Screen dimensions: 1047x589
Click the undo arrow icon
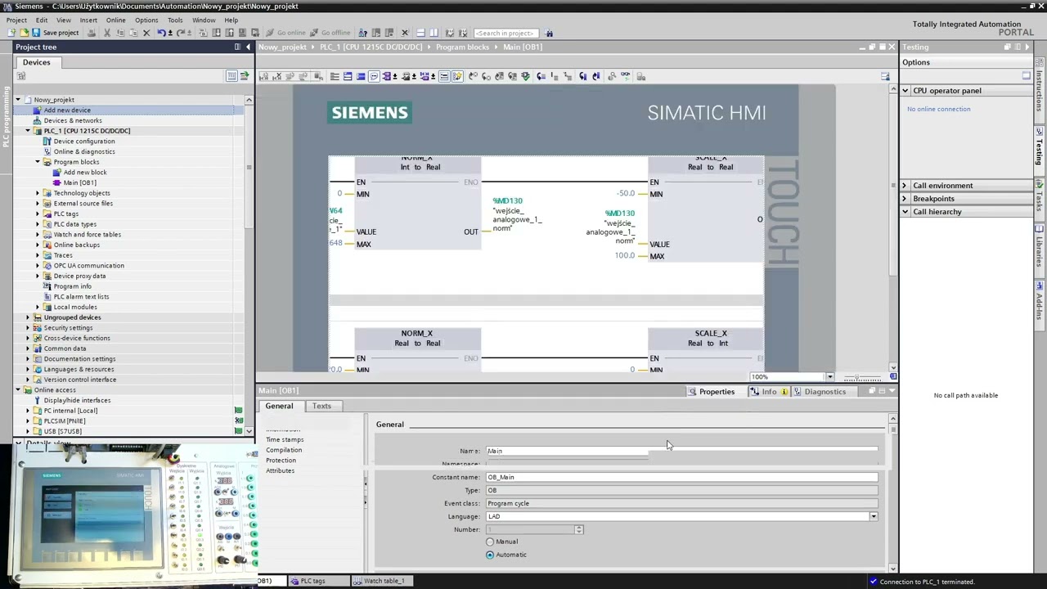coord(161,33)
